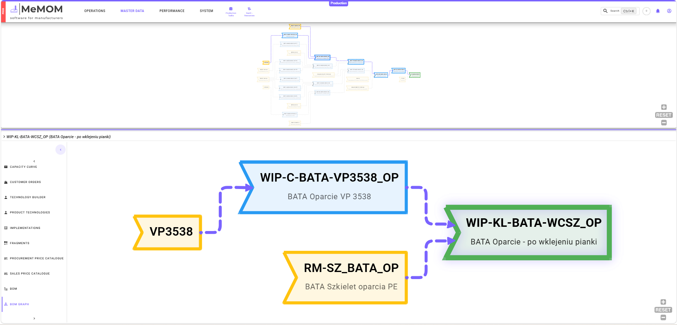Select the RM-SZ_BATA_OP yellow node
677x325 pixels.
(345, 277)
